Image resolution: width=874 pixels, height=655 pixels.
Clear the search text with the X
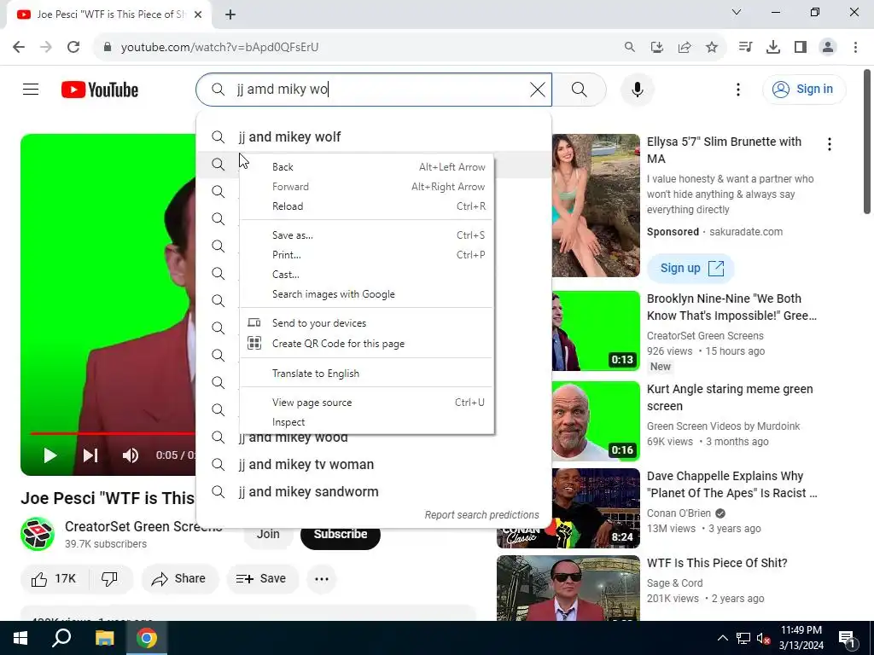(538, 89)
